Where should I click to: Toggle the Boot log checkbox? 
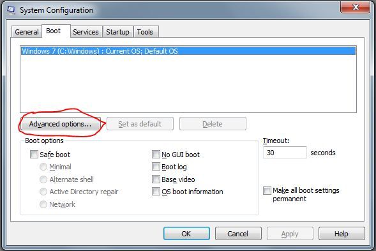pyautogui.click(x=156, y=167)
